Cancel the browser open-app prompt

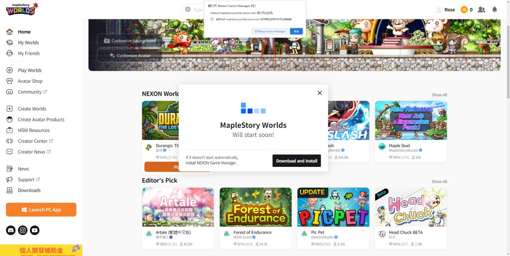pos(296,31)
